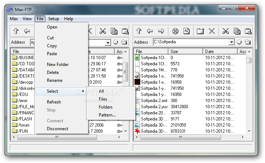This screenshot has width=265, height=163.
Task: Click the right pane address field C:\Softpedia
Action: tap(191, 42)
